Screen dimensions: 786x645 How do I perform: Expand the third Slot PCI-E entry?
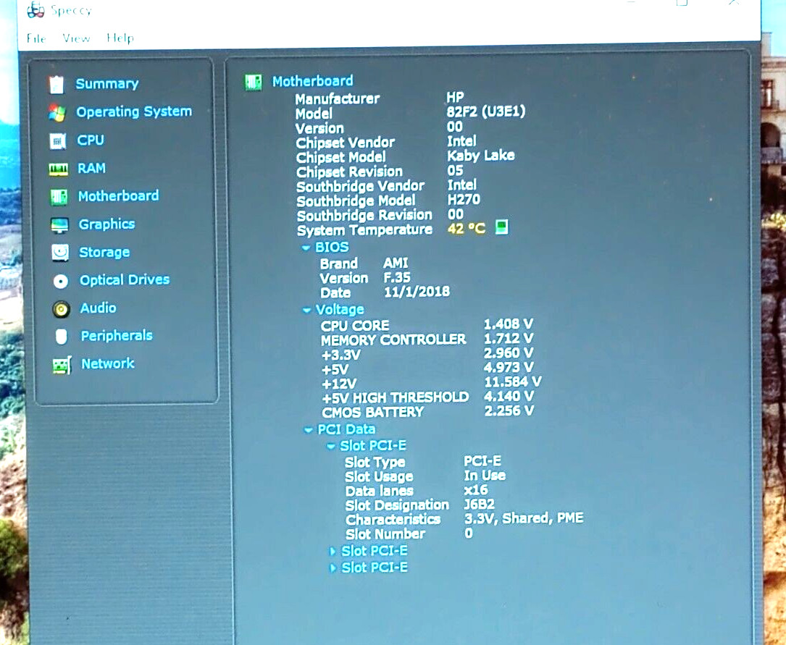click(x=333, y=568)
